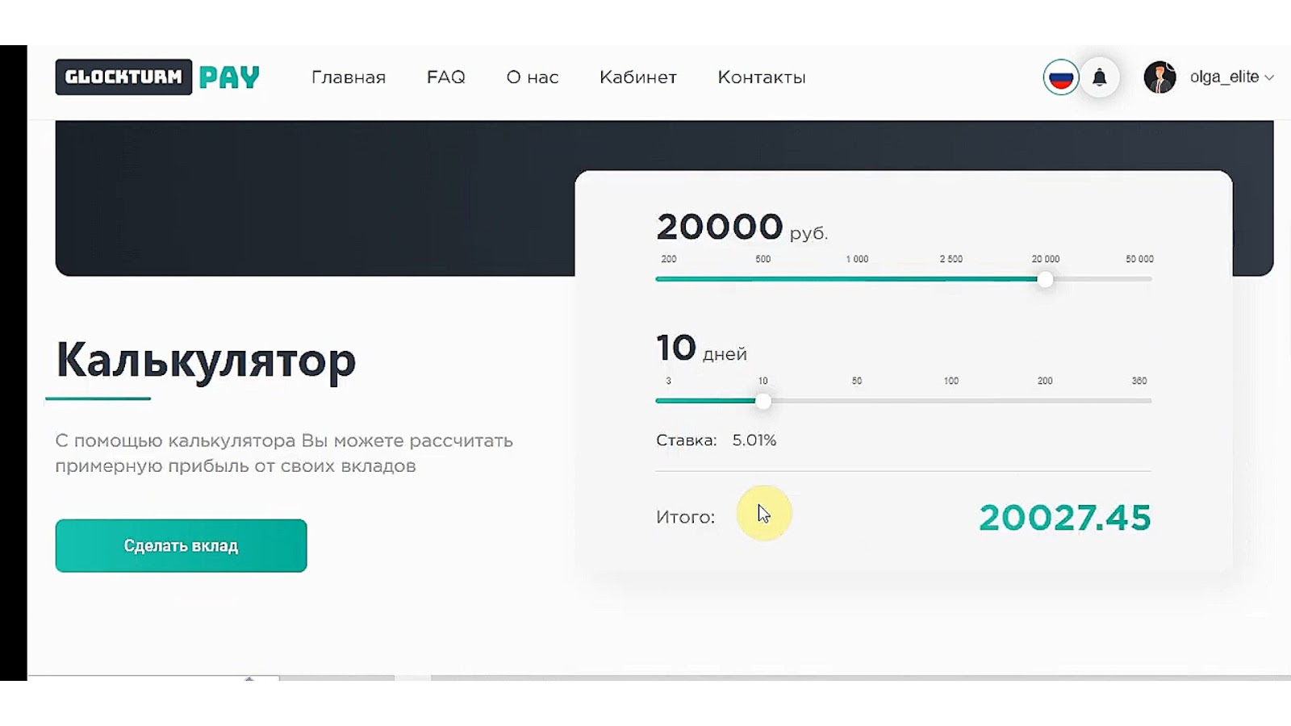
Task: Click the Russian flag language icon
Action: 1060,77
